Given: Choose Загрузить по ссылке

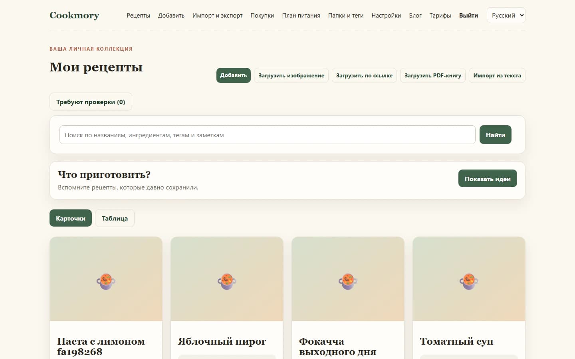Looking at the screenshot, I should 364,75.
